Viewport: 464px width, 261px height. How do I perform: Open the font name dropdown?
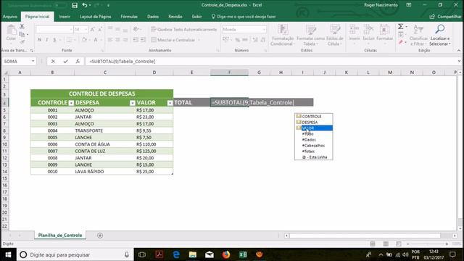pyautogui.click(x=71, y=29)
